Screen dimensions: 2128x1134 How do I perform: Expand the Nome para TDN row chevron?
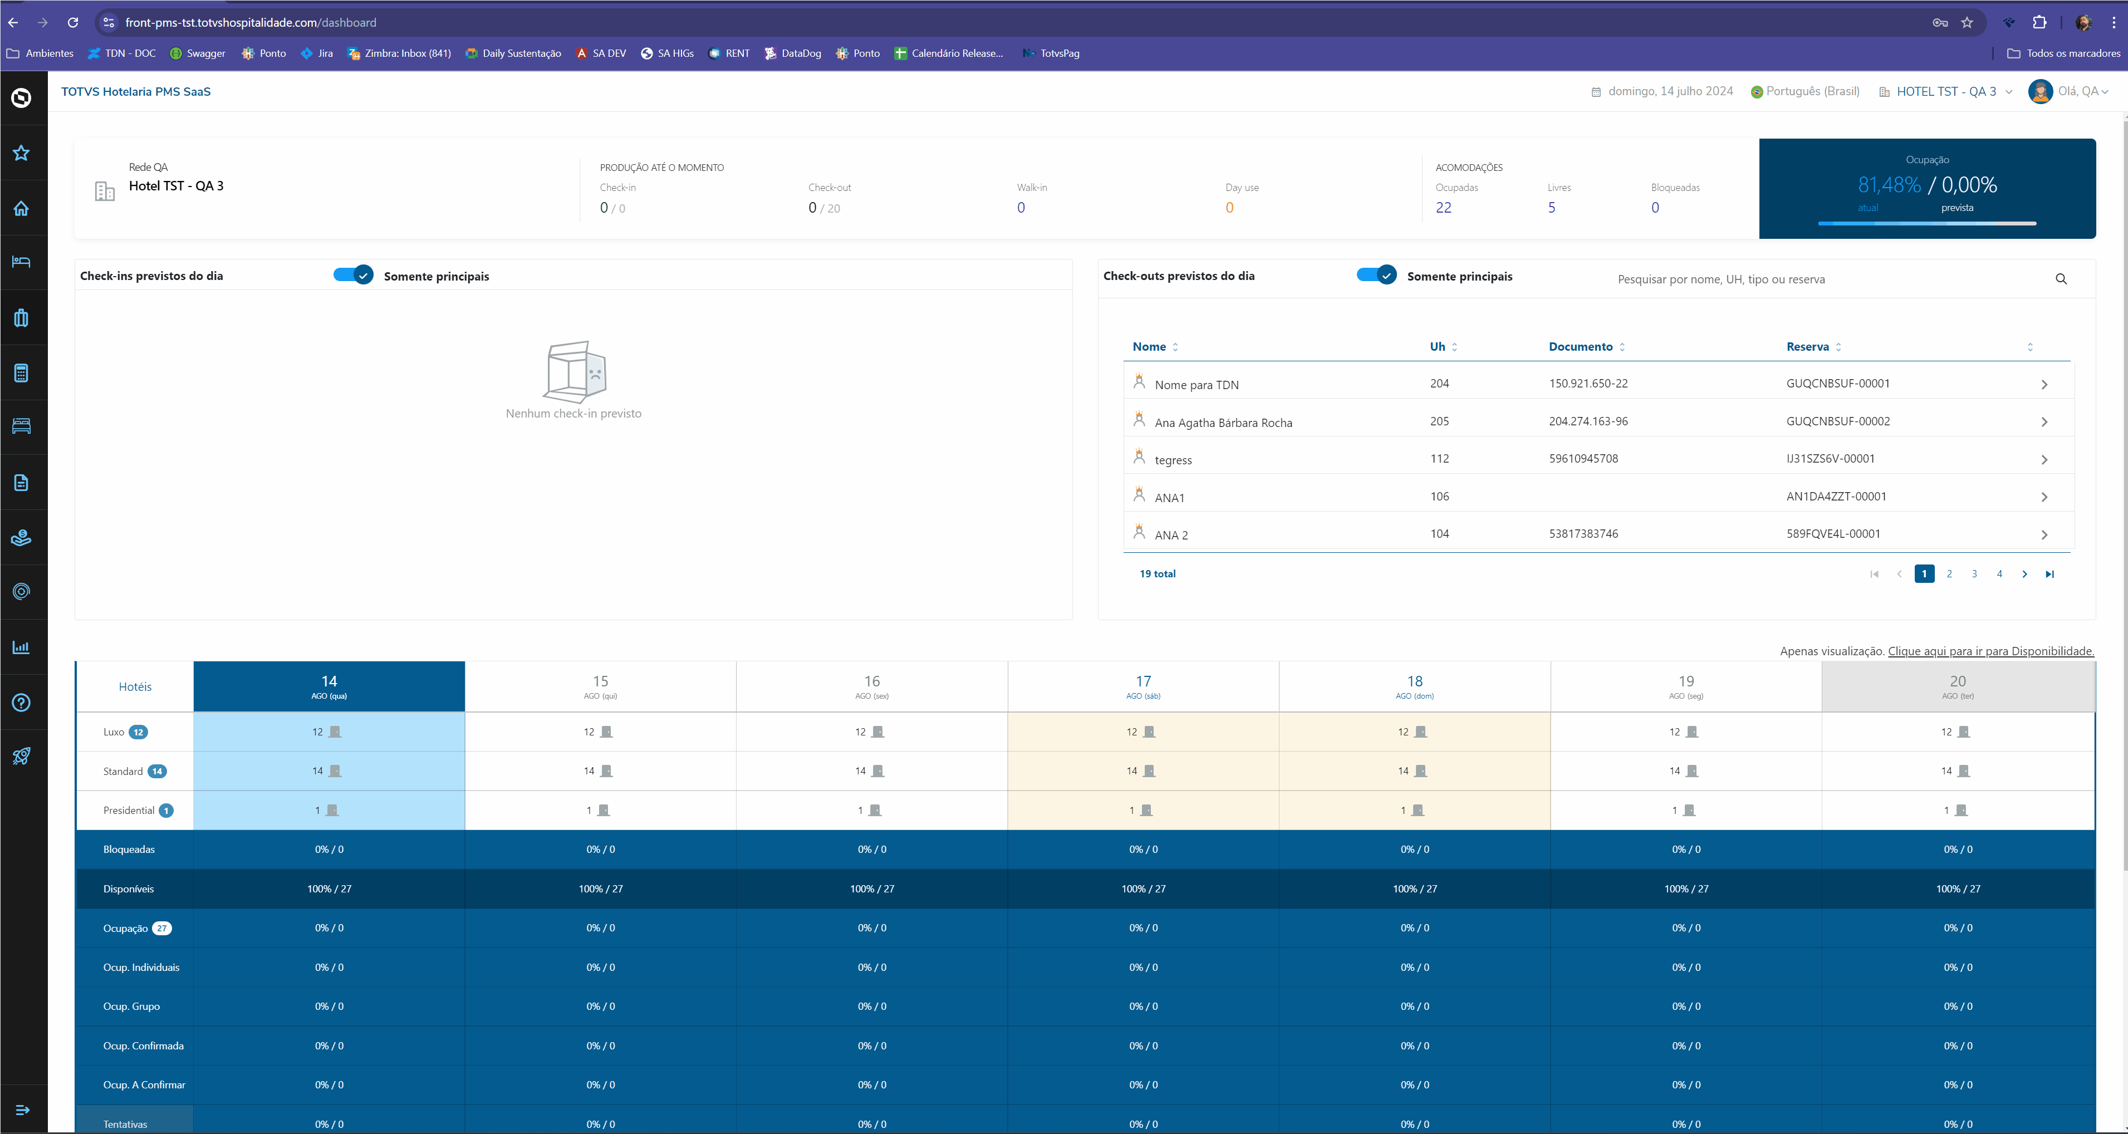coord(2044,385)
